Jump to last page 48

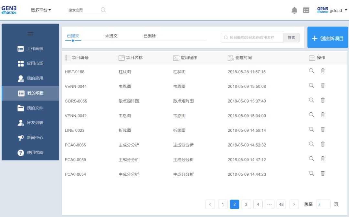[281, 204]
